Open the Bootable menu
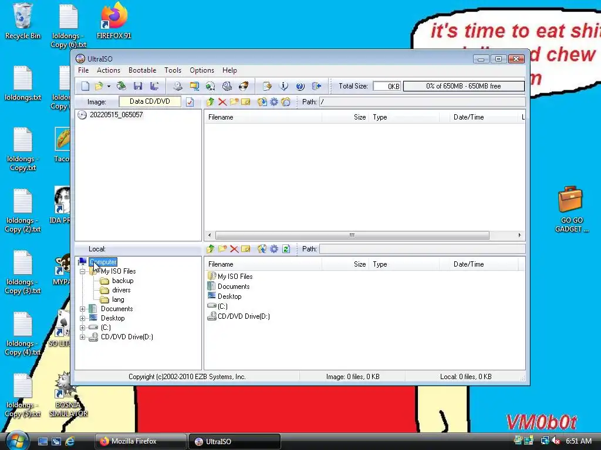 point(142,70)
